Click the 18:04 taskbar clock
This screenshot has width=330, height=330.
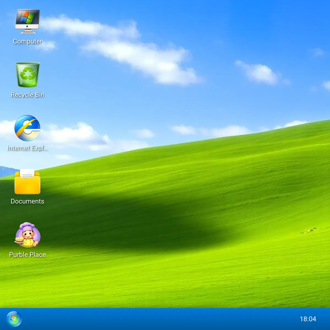coord(308,319)
